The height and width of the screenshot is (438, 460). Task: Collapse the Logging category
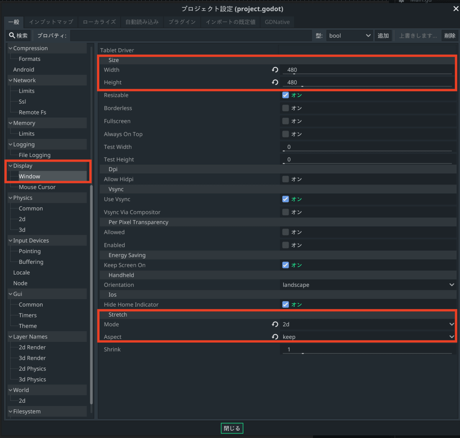point(10,145)
